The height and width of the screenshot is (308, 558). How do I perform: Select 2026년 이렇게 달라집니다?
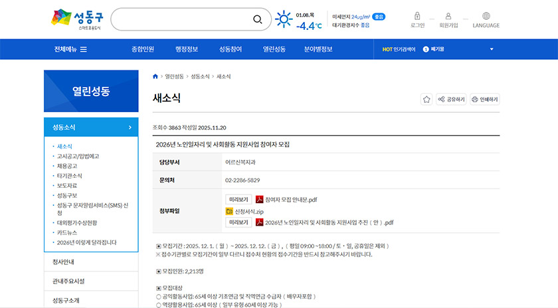(x=86, y=242)
